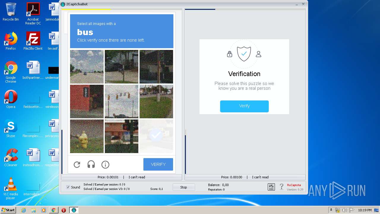
Task: Click left panel "I can't read"
Action: tap(137, 177)
